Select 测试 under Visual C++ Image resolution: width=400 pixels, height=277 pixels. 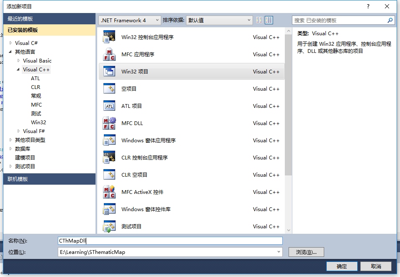[x=36, y=113]
